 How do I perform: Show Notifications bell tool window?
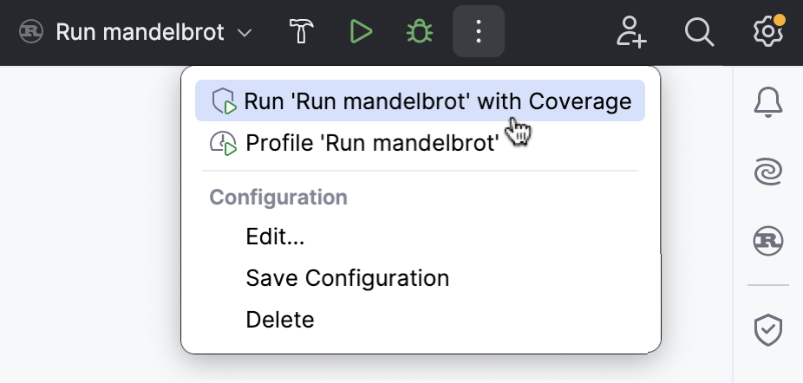(x=767, y=102)
